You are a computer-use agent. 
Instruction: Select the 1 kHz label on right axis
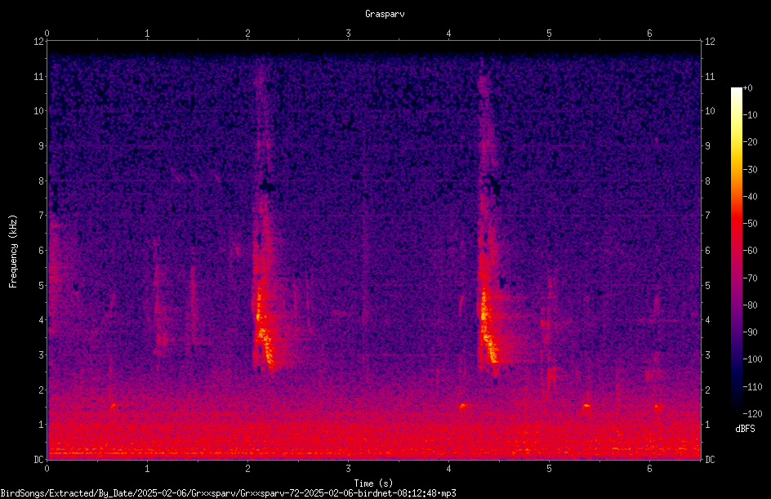707,425
